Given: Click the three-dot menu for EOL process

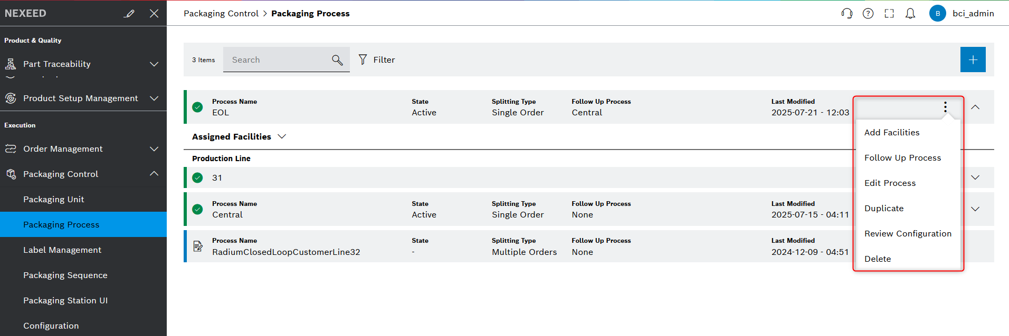Looking at the screenshot, I should 945,107.
